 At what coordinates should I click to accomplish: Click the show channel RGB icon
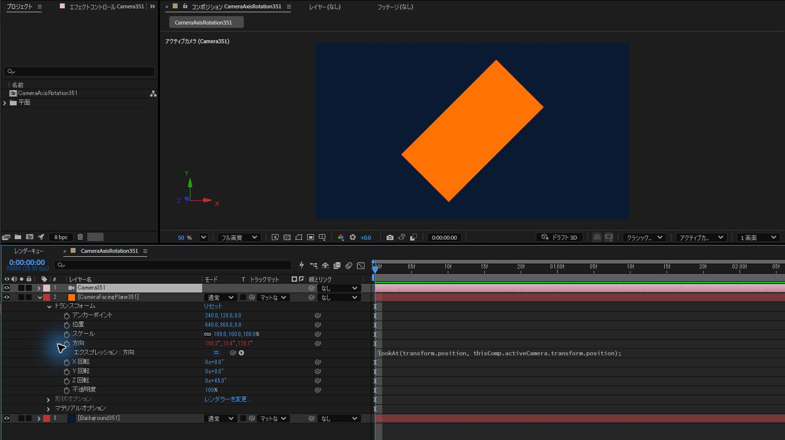[x=341, y=238]
